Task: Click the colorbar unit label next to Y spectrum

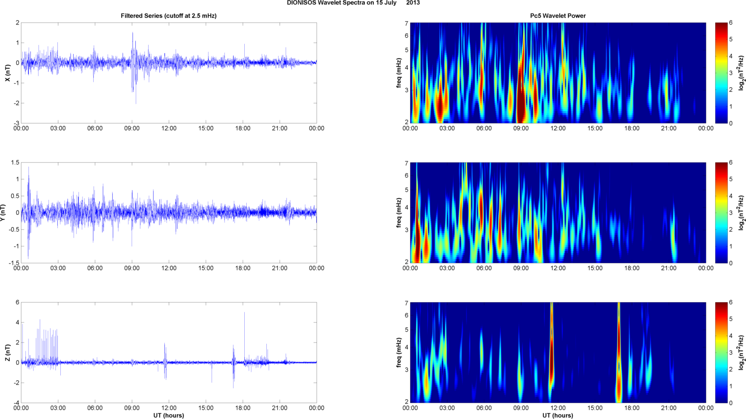Action: pyautogui.click(x=742, y=212)
